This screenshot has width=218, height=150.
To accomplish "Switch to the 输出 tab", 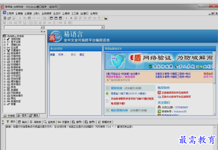I will click(x=23, y=122).
